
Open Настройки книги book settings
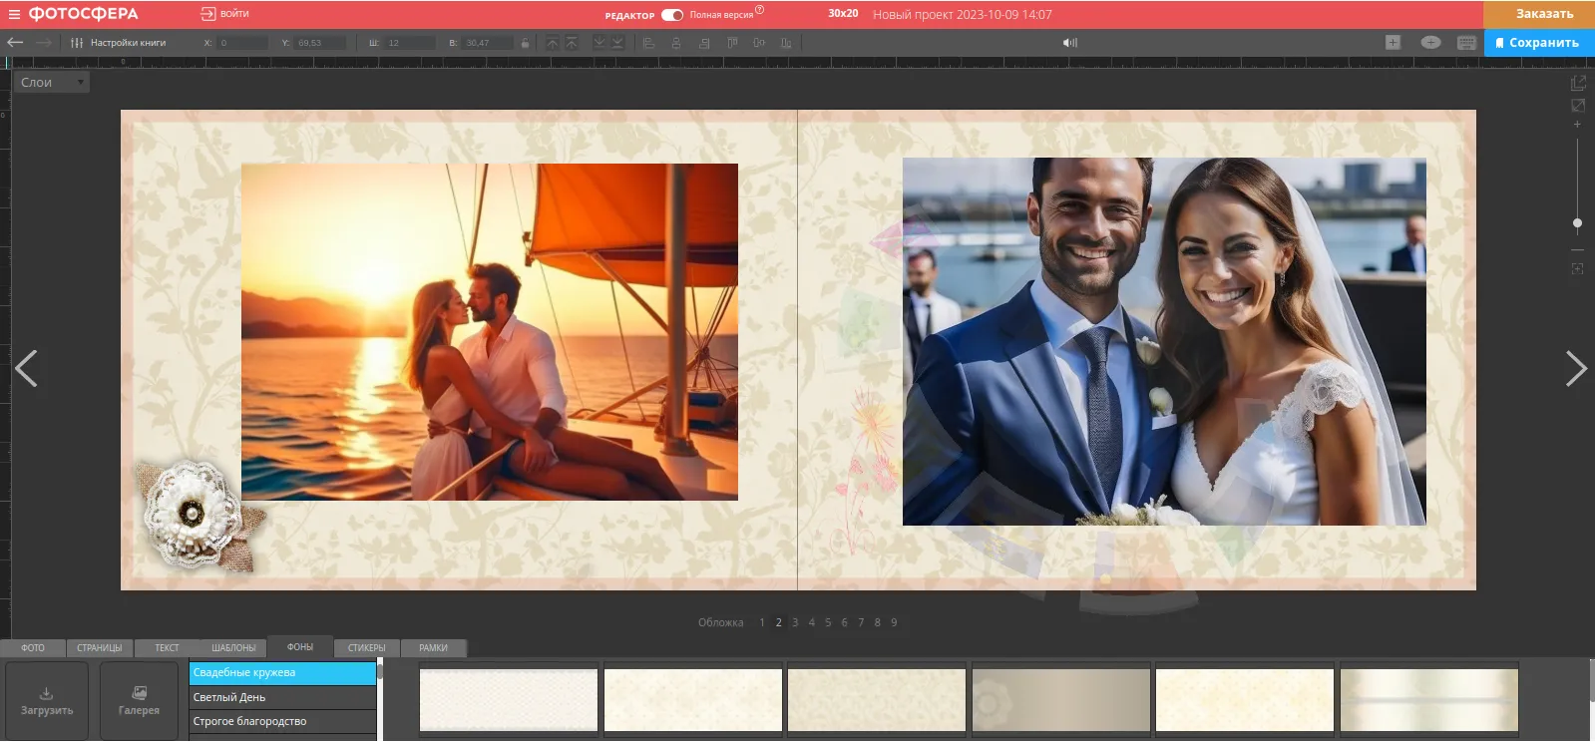pos(119,43)
